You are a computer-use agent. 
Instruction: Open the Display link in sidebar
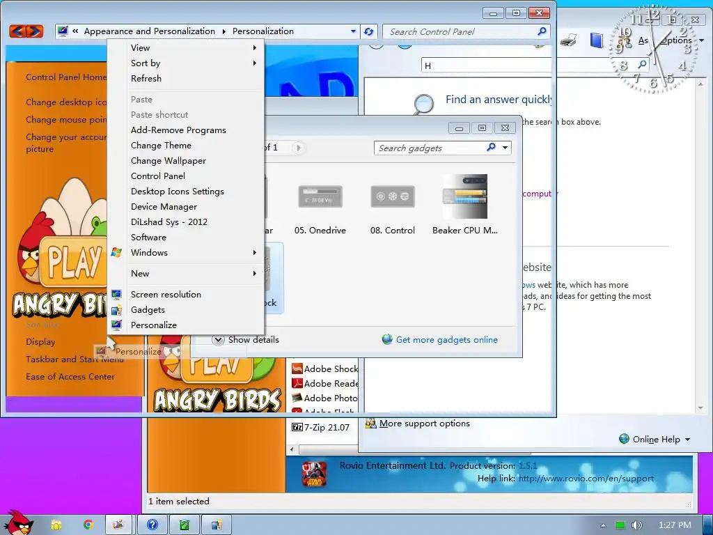(40, 341)
